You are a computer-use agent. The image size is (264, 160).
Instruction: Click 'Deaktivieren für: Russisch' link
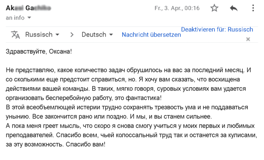click(x=217, y=30)
